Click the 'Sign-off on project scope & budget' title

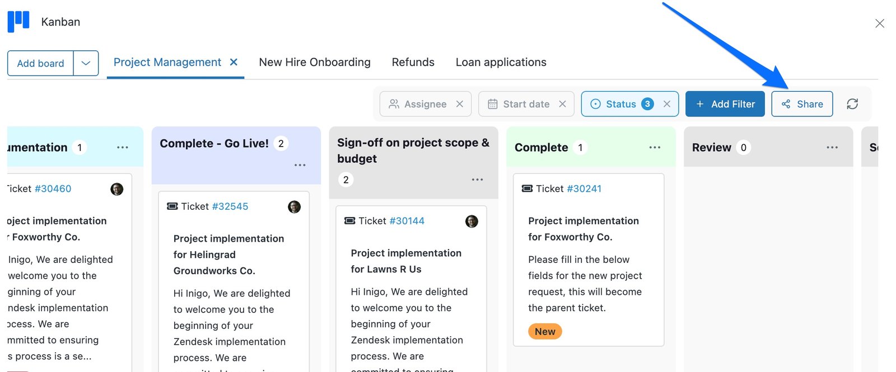pos(413,150)
